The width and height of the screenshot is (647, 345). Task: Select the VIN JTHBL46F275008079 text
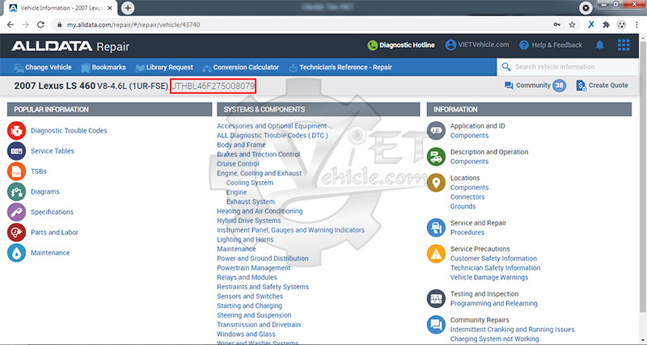tap(213, 86)
